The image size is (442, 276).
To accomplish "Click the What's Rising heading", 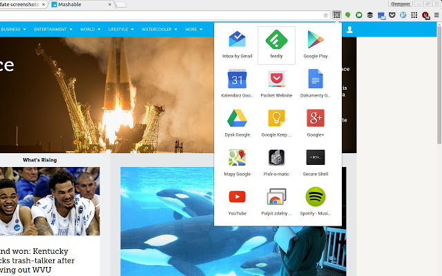I will pos(40,160).
